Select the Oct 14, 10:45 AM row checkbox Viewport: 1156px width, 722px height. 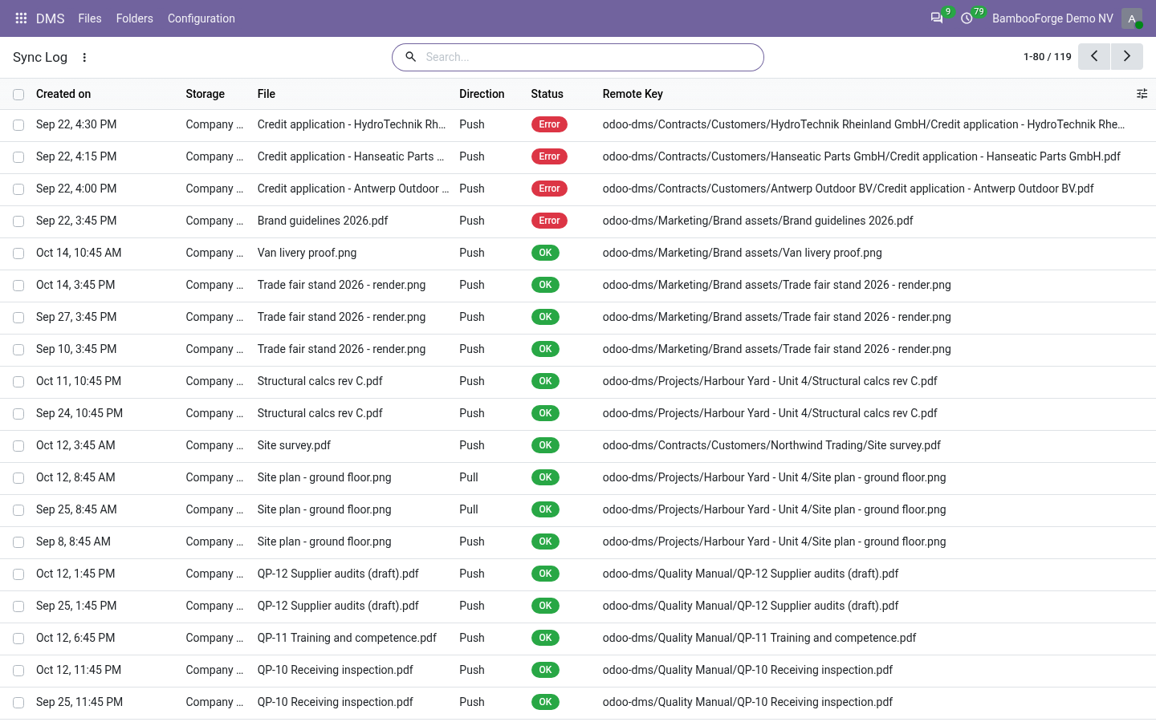[18, 254]
